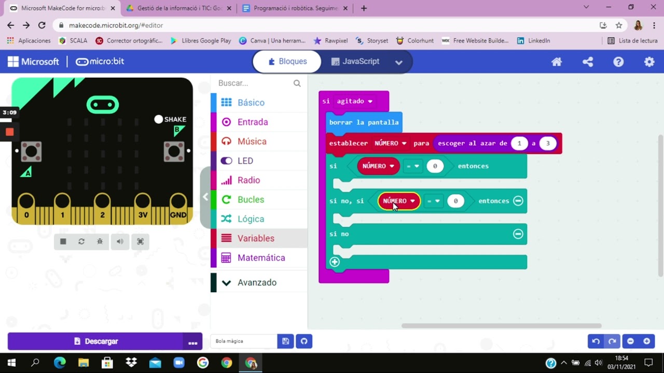Open File Explorer from the Windows taskbar
This screenshot has height=373, width=664.
(83, 363)
